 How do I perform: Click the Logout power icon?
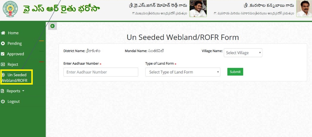coord(3,101)
